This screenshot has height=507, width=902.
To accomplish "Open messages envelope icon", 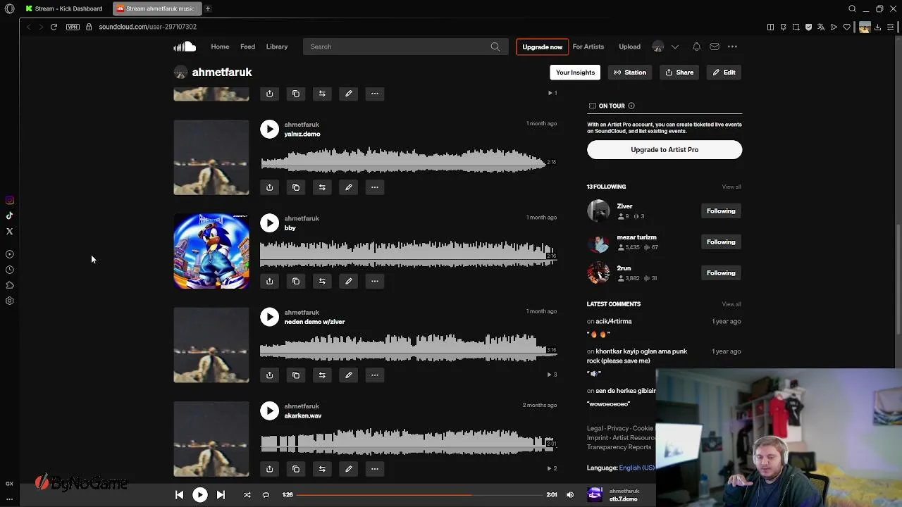I will [x=715, y=46].
